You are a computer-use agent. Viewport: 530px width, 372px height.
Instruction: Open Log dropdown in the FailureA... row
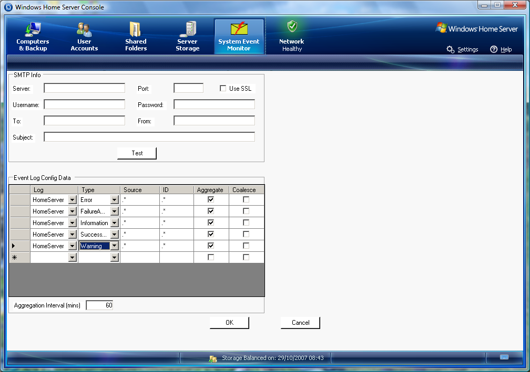click(73, 211)
